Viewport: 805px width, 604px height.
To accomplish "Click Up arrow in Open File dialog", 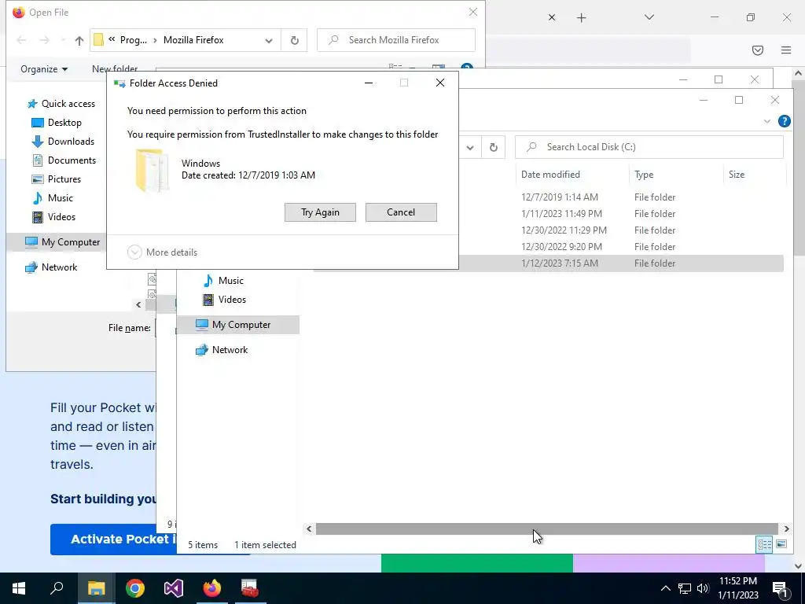I will [79, 40].
